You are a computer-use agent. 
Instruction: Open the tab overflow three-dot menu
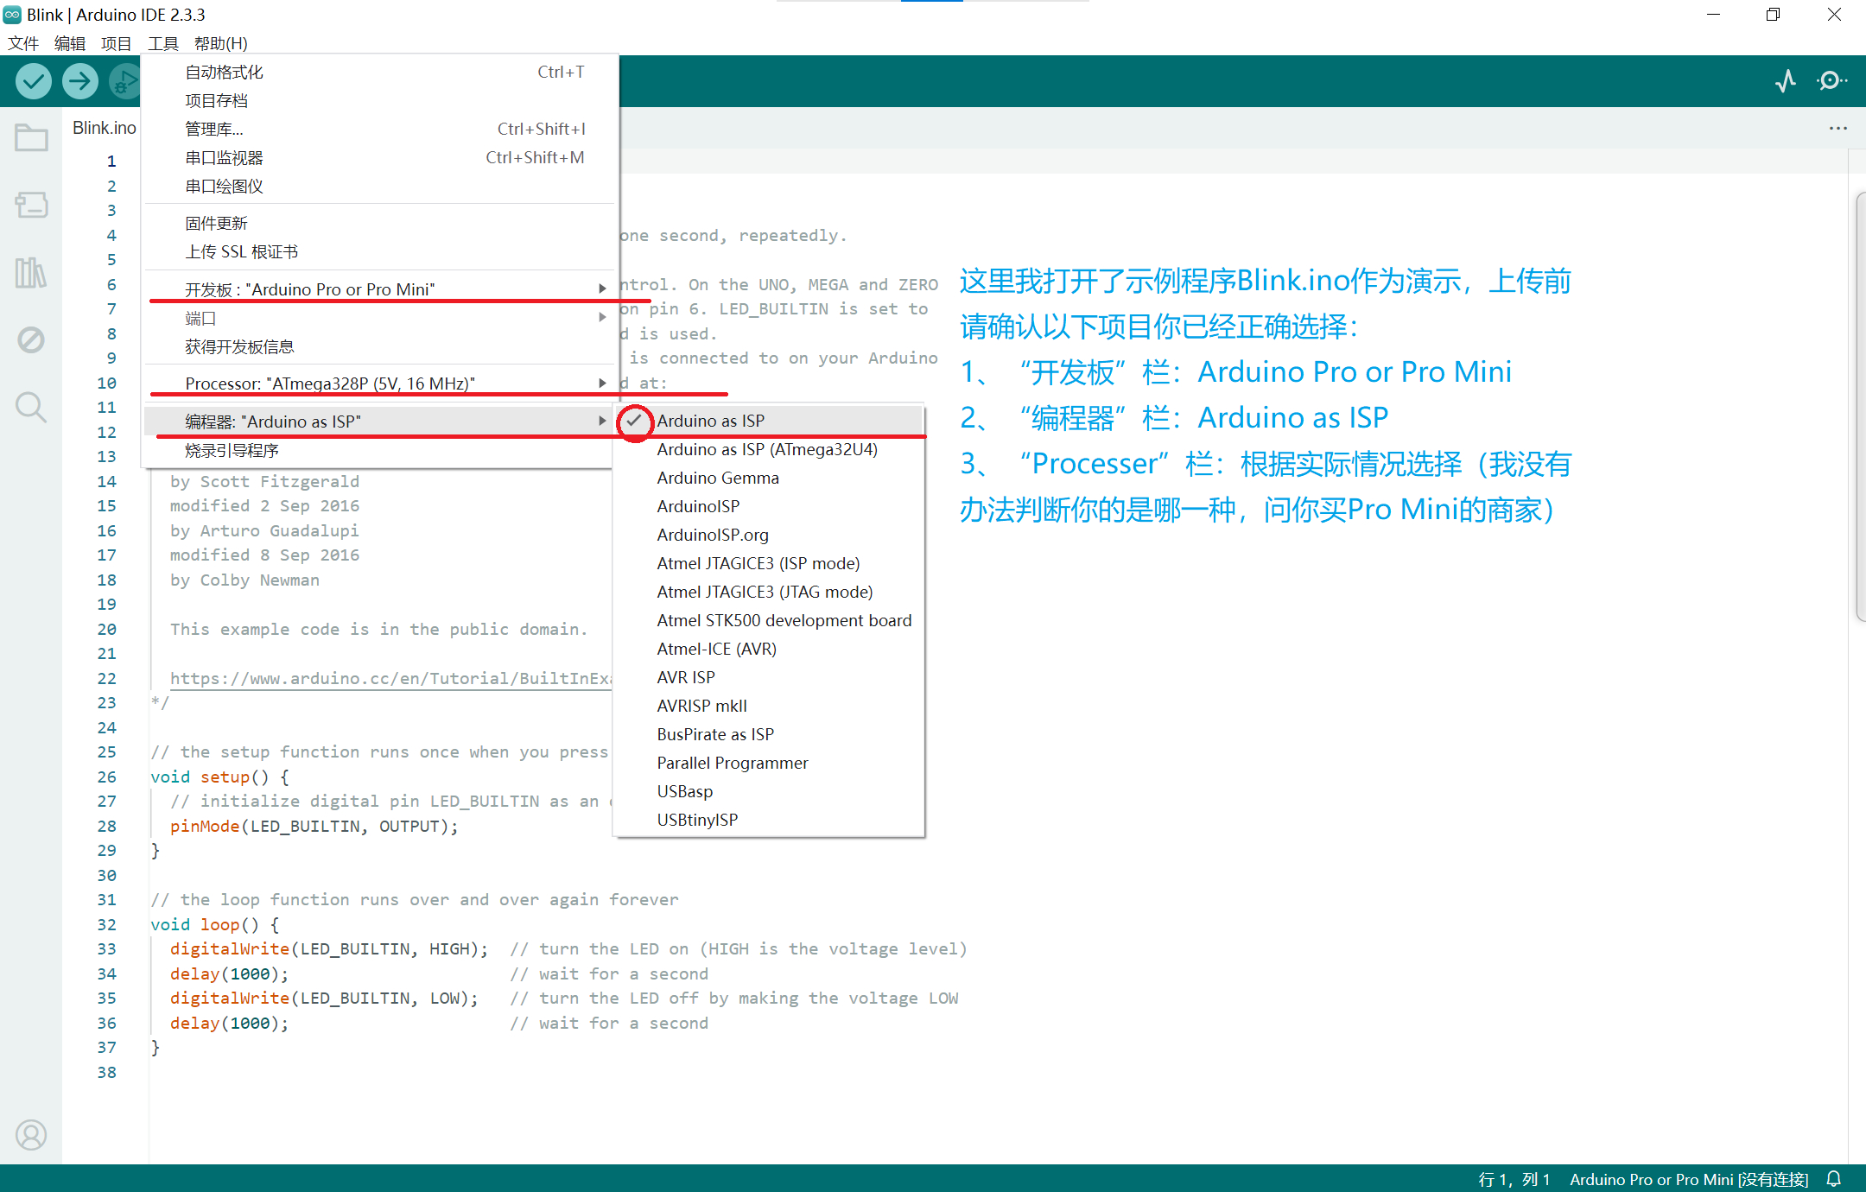1838,128
